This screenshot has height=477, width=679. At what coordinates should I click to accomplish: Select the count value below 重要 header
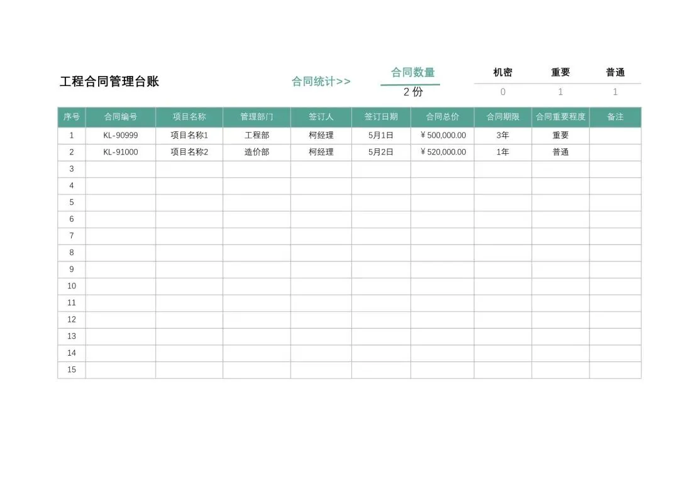[560, 92]
